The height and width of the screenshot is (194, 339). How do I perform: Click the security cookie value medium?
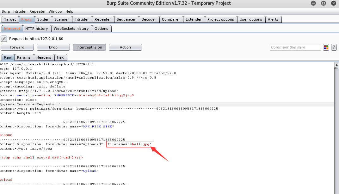pyautogui.click(x=43, y=95)
